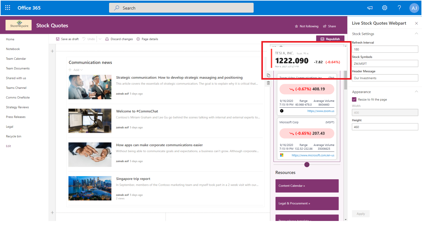Open Press Releases navigation item
This screenshot has height=237, width=422.
[x=16, y=117]
